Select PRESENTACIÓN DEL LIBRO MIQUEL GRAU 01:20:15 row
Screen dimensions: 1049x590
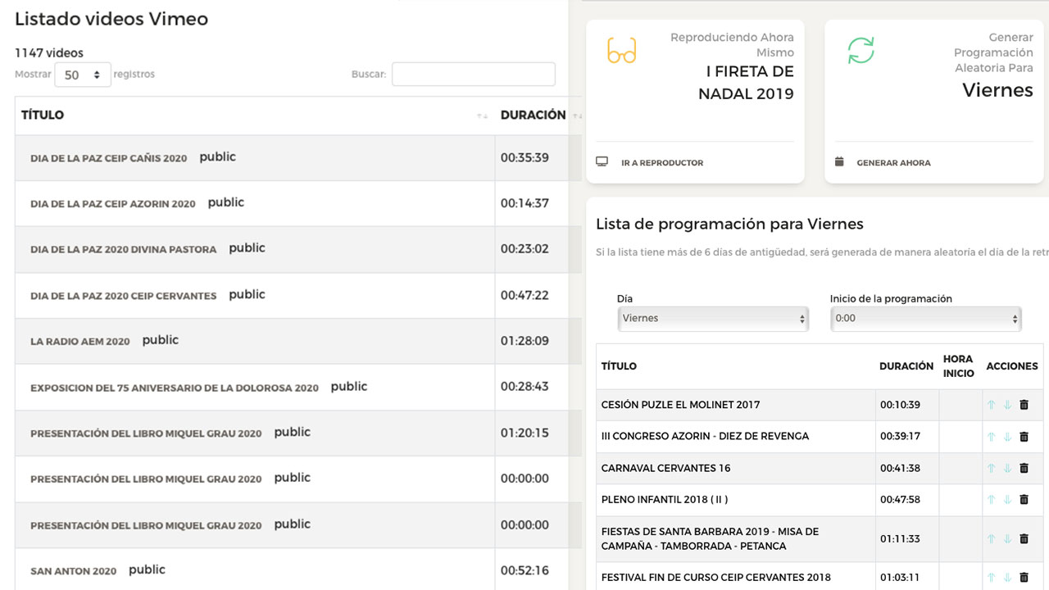pyautogui.click(x=146, y=433)
